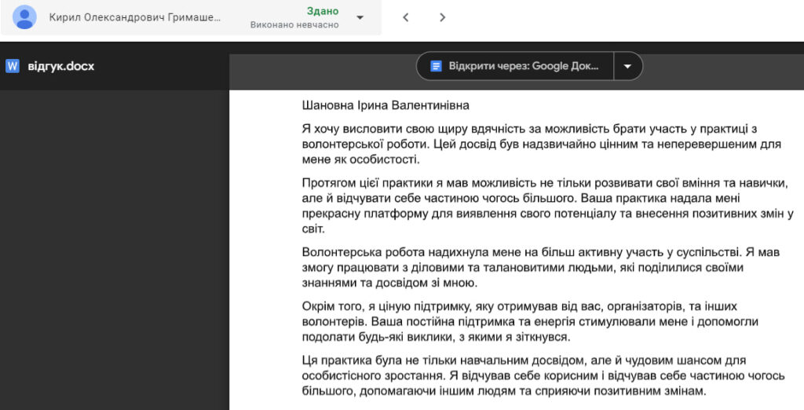The image size is (804, 410).
Task: Select the відгук.docx file title
Action: (60, 66)
